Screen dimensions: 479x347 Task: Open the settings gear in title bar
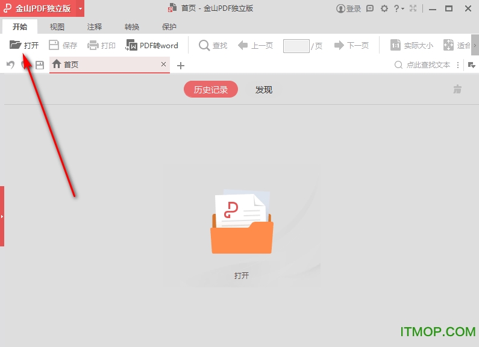pyautogui.click(x=384, y=8)
